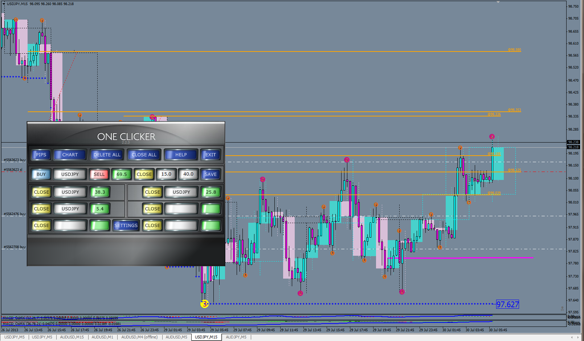584x341 pixels.
Task: Click CLOSE for the USDJPY 5.4 position
Action: [x=41, y=209]
